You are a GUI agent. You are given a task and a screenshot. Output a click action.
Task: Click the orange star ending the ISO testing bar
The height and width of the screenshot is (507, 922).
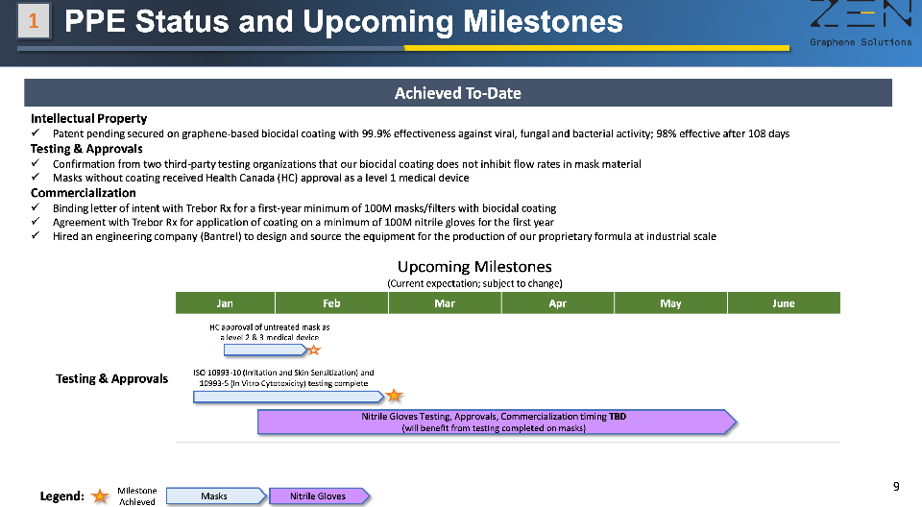coord(394,395)
